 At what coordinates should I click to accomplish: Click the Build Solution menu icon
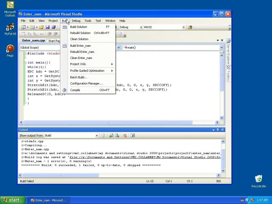point(65,27)
